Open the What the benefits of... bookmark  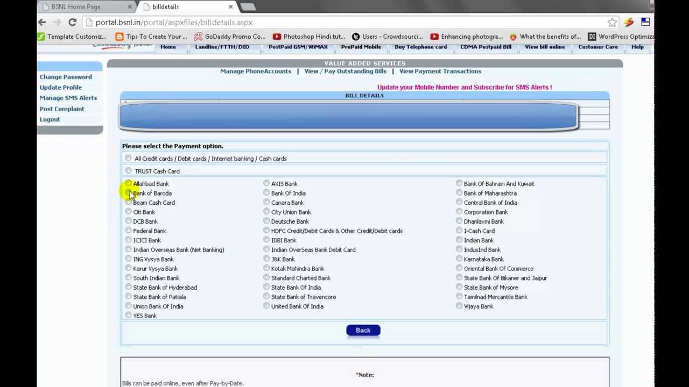545,37
